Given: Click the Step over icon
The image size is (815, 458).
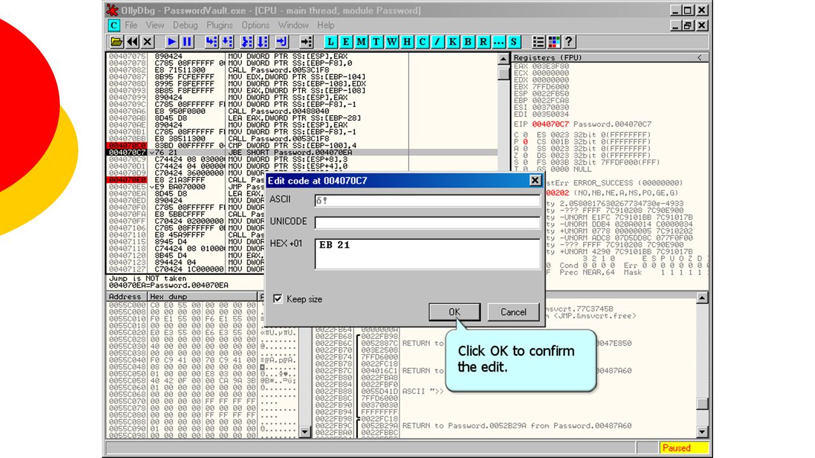Looking at the screenshot, I should coord(227,42).
